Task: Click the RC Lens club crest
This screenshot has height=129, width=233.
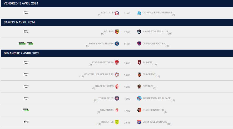Action: [117, 32]
